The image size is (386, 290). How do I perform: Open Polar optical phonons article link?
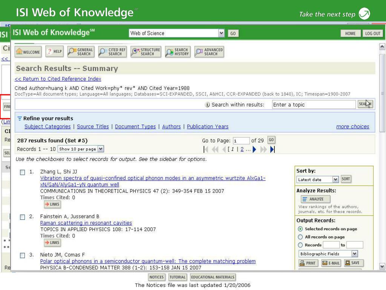[x=148, y=261]
